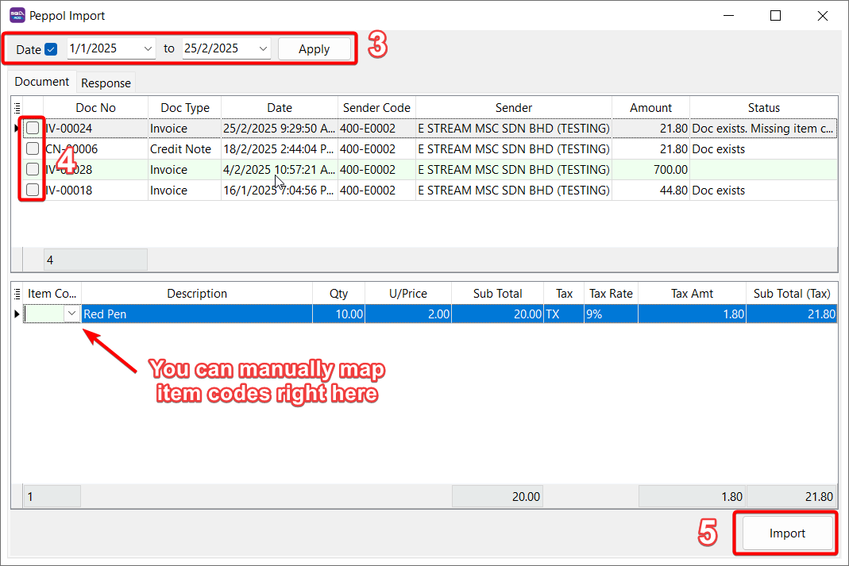Click the Status column header

pos(763,108)
